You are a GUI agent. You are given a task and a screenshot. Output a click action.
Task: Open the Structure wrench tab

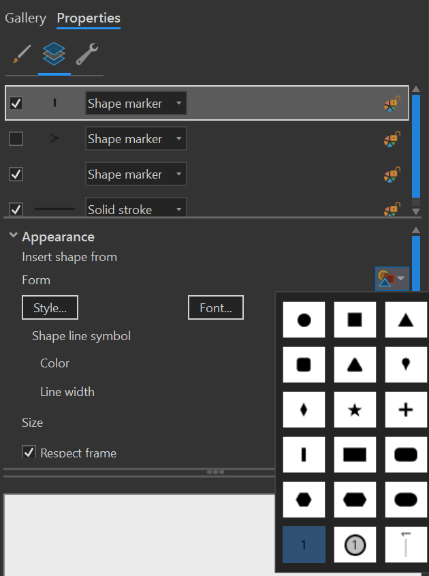pyautogui.click(x=86, y=55)
